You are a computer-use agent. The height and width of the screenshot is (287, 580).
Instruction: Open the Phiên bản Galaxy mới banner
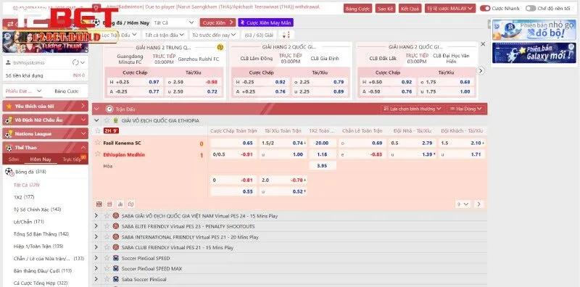[534, 53]
